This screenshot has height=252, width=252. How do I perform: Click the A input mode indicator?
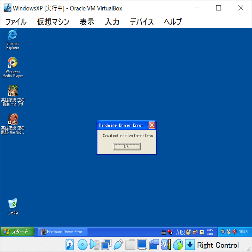(x=178, y=232)
